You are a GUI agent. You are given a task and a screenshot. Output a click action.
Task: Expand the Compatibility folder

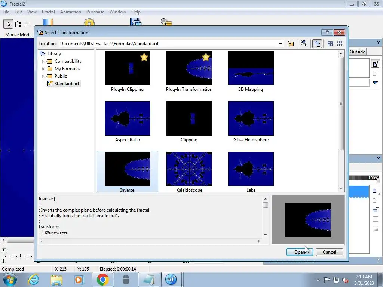(x=43, y=62)
